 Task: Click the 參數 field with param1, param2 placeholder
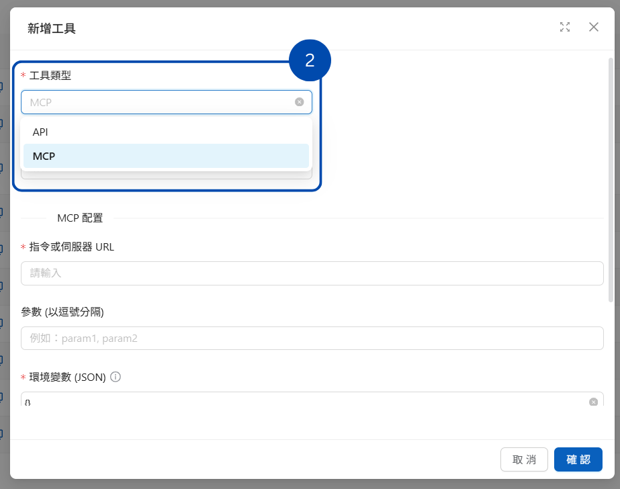[312, 339]
